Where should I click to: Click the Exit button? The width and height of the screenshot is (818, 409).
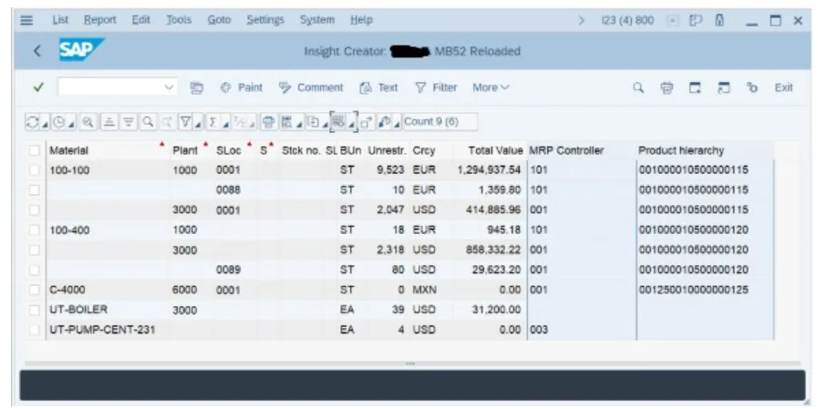(x=783, y=87)
